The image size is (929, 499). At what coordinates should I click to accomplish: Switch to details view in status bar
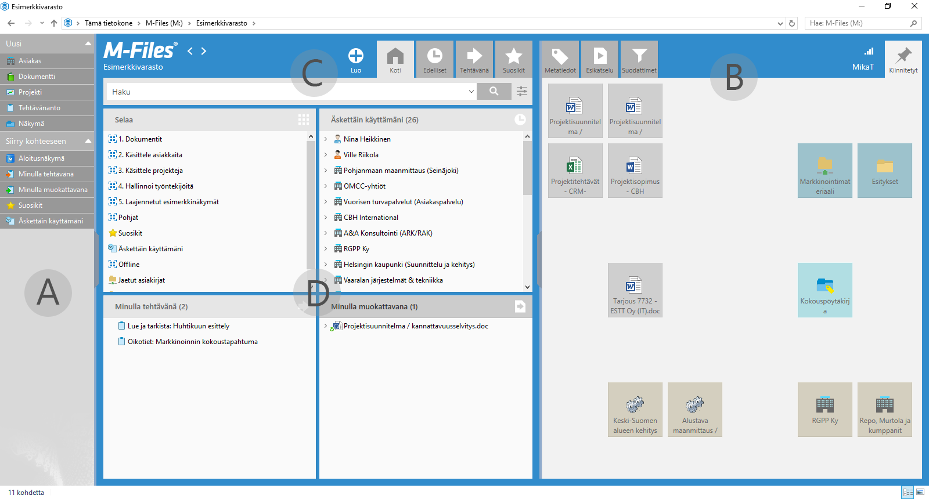[908, 492]
